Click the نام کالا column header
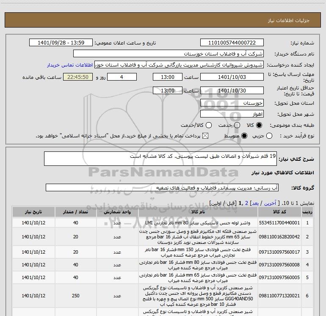This screenshot has width=326, height=316. [x=198, y=212]
